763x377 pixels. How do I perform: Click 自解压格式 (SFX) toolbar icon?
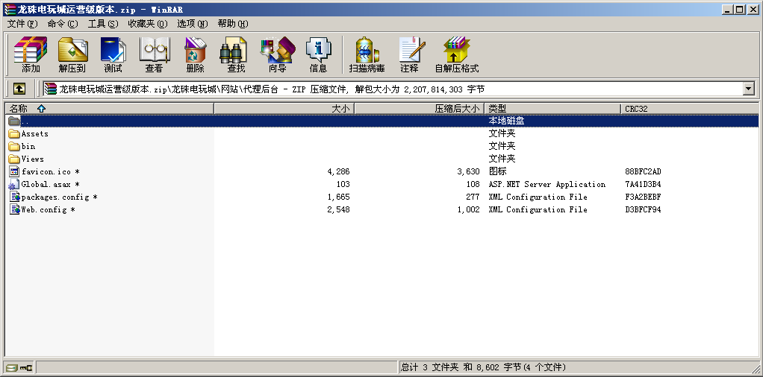pos(456,54)
